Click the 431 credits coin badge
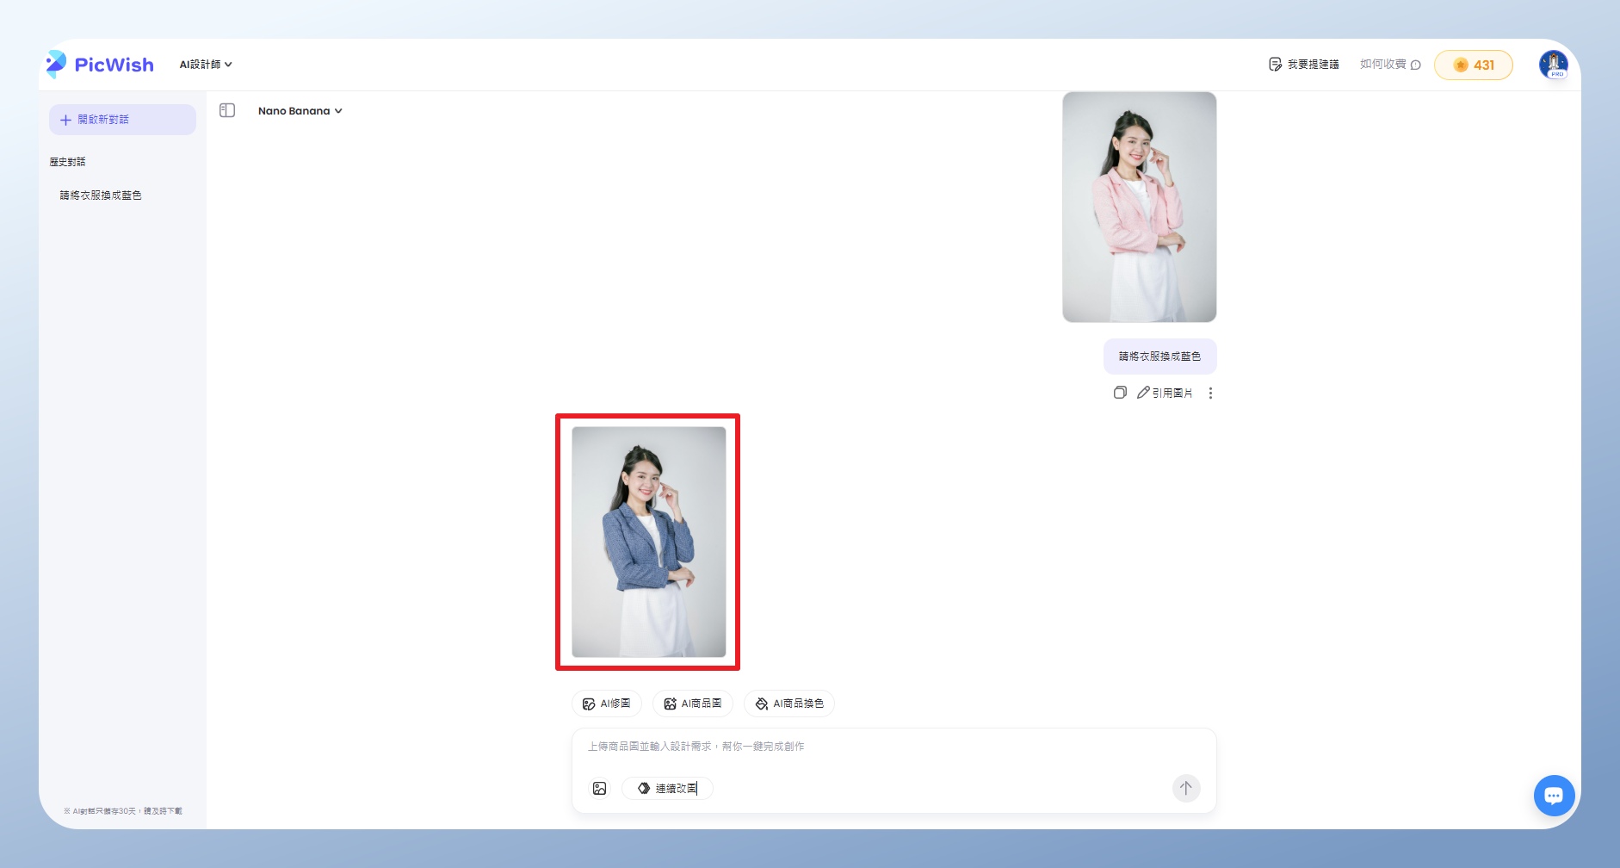Viewport: 1620px width, 868px height. 1473,65
